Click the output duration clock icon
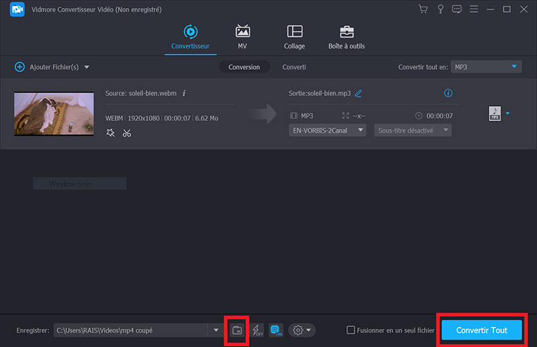537x347 pixels. click(418, 116)
